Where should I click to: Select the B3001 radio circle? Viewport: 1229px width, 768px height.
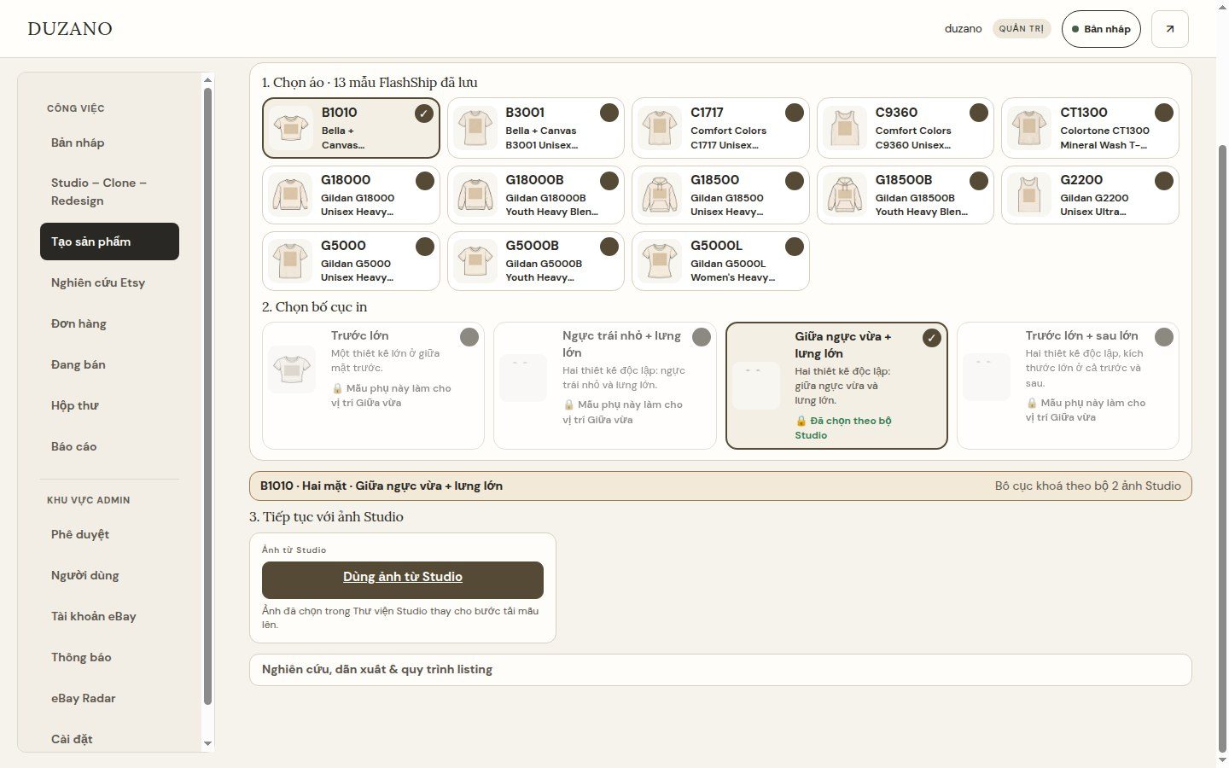click(x=609, y=113)
